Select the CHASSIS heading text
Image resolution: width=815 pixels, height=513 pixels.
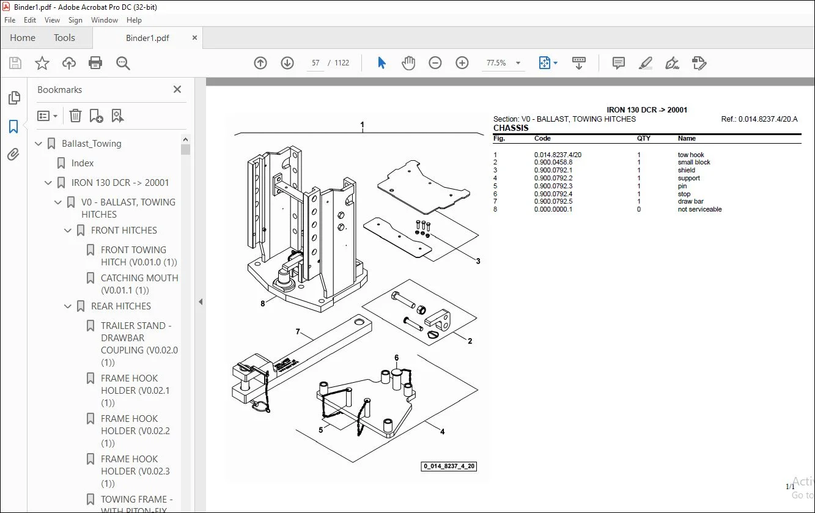(511, 128)
